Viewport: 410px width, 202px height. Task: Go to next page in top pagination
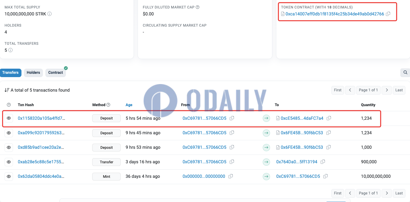pos(387,90)
